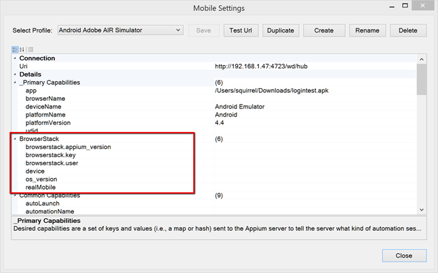The image size is (438, 273).
Task: Collapse the Details category
Action: pyautogui.click(x=15, y=74)
